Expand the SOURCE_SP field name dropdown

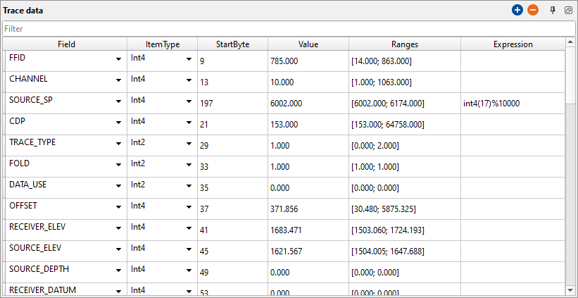(118, 102)
